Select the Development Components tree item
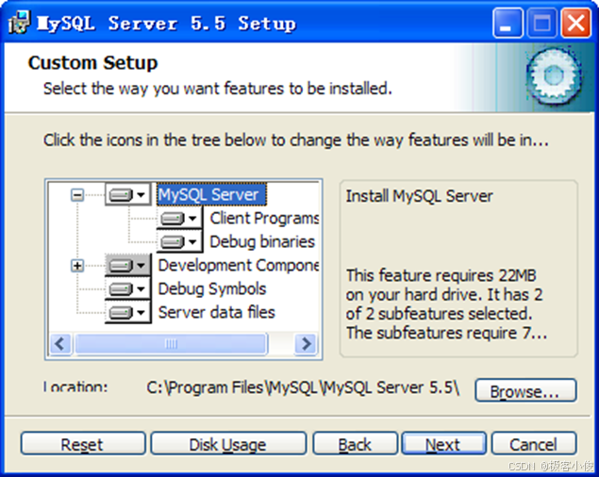Screen dimensions: 599x477 point(239,266)
